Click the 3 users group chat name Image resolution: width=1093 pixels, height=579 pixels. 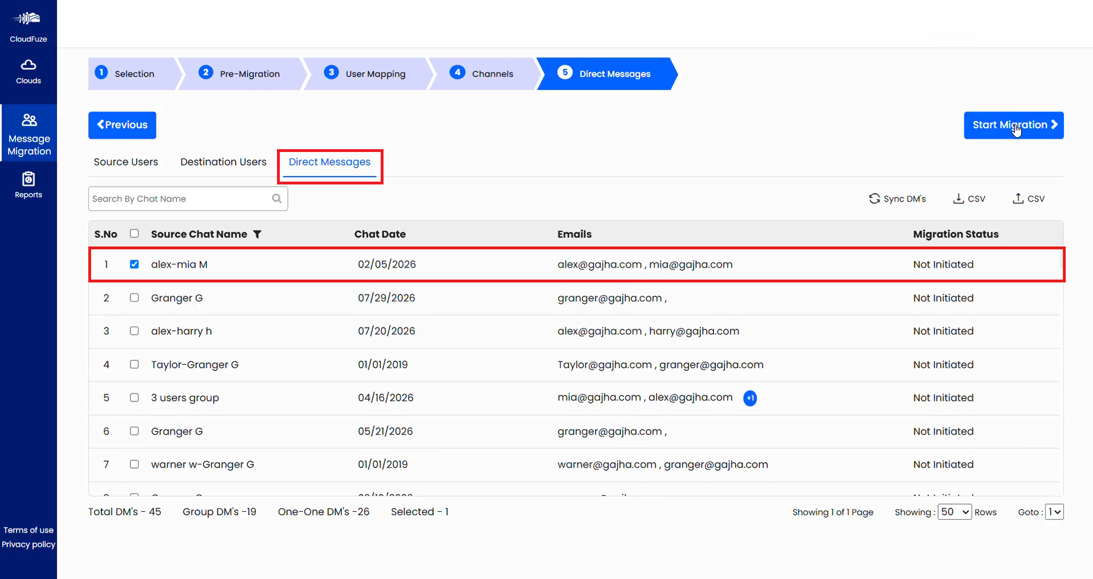pos(185,397)
